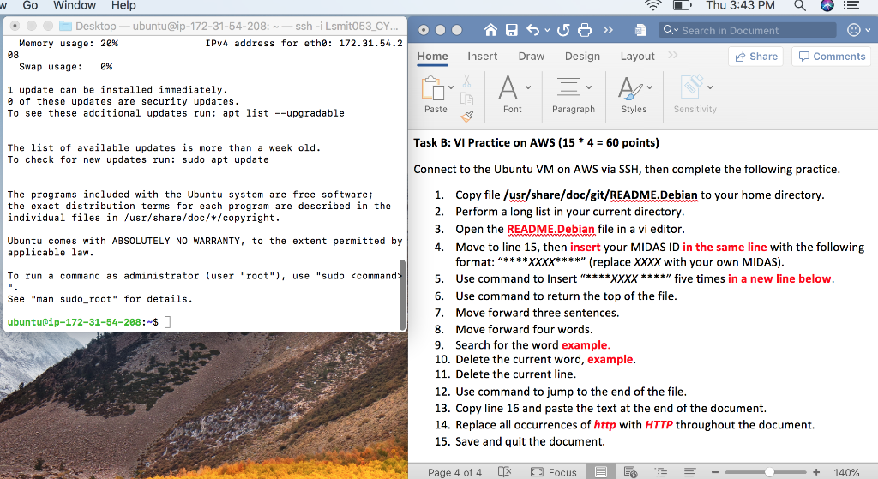Show more quick access toolbar commands
878x479 pixels.
pyautogui.click(x=608, y=30)
